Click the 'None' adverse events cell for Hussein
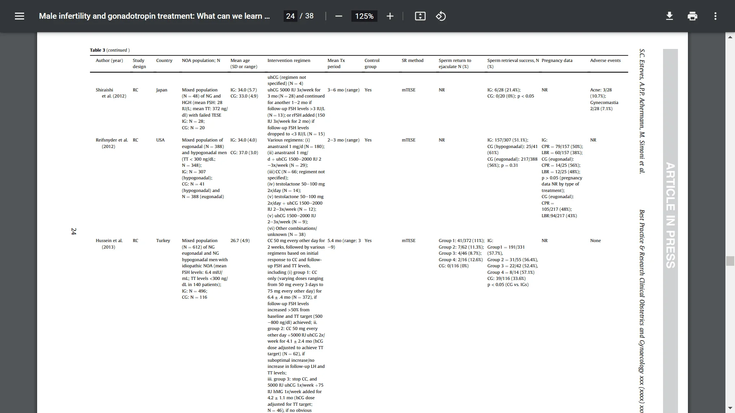Viewport: 735px width, 413px height. [595, 241]
